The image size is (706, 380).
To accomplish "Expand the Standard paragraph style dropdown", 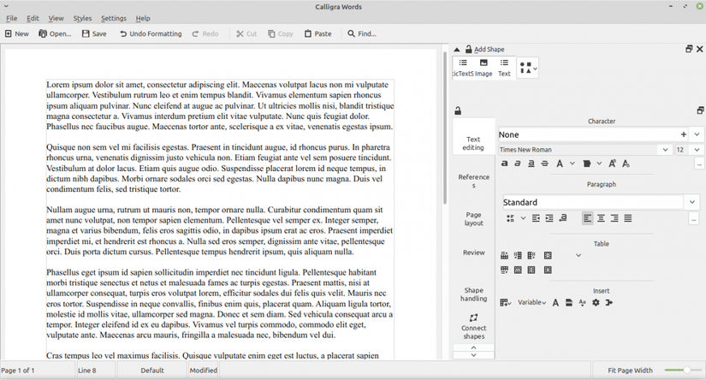I will tap(692, 203).
